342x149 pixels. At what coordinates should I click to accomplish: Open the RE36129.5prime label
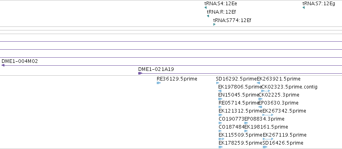pos(177,79)
